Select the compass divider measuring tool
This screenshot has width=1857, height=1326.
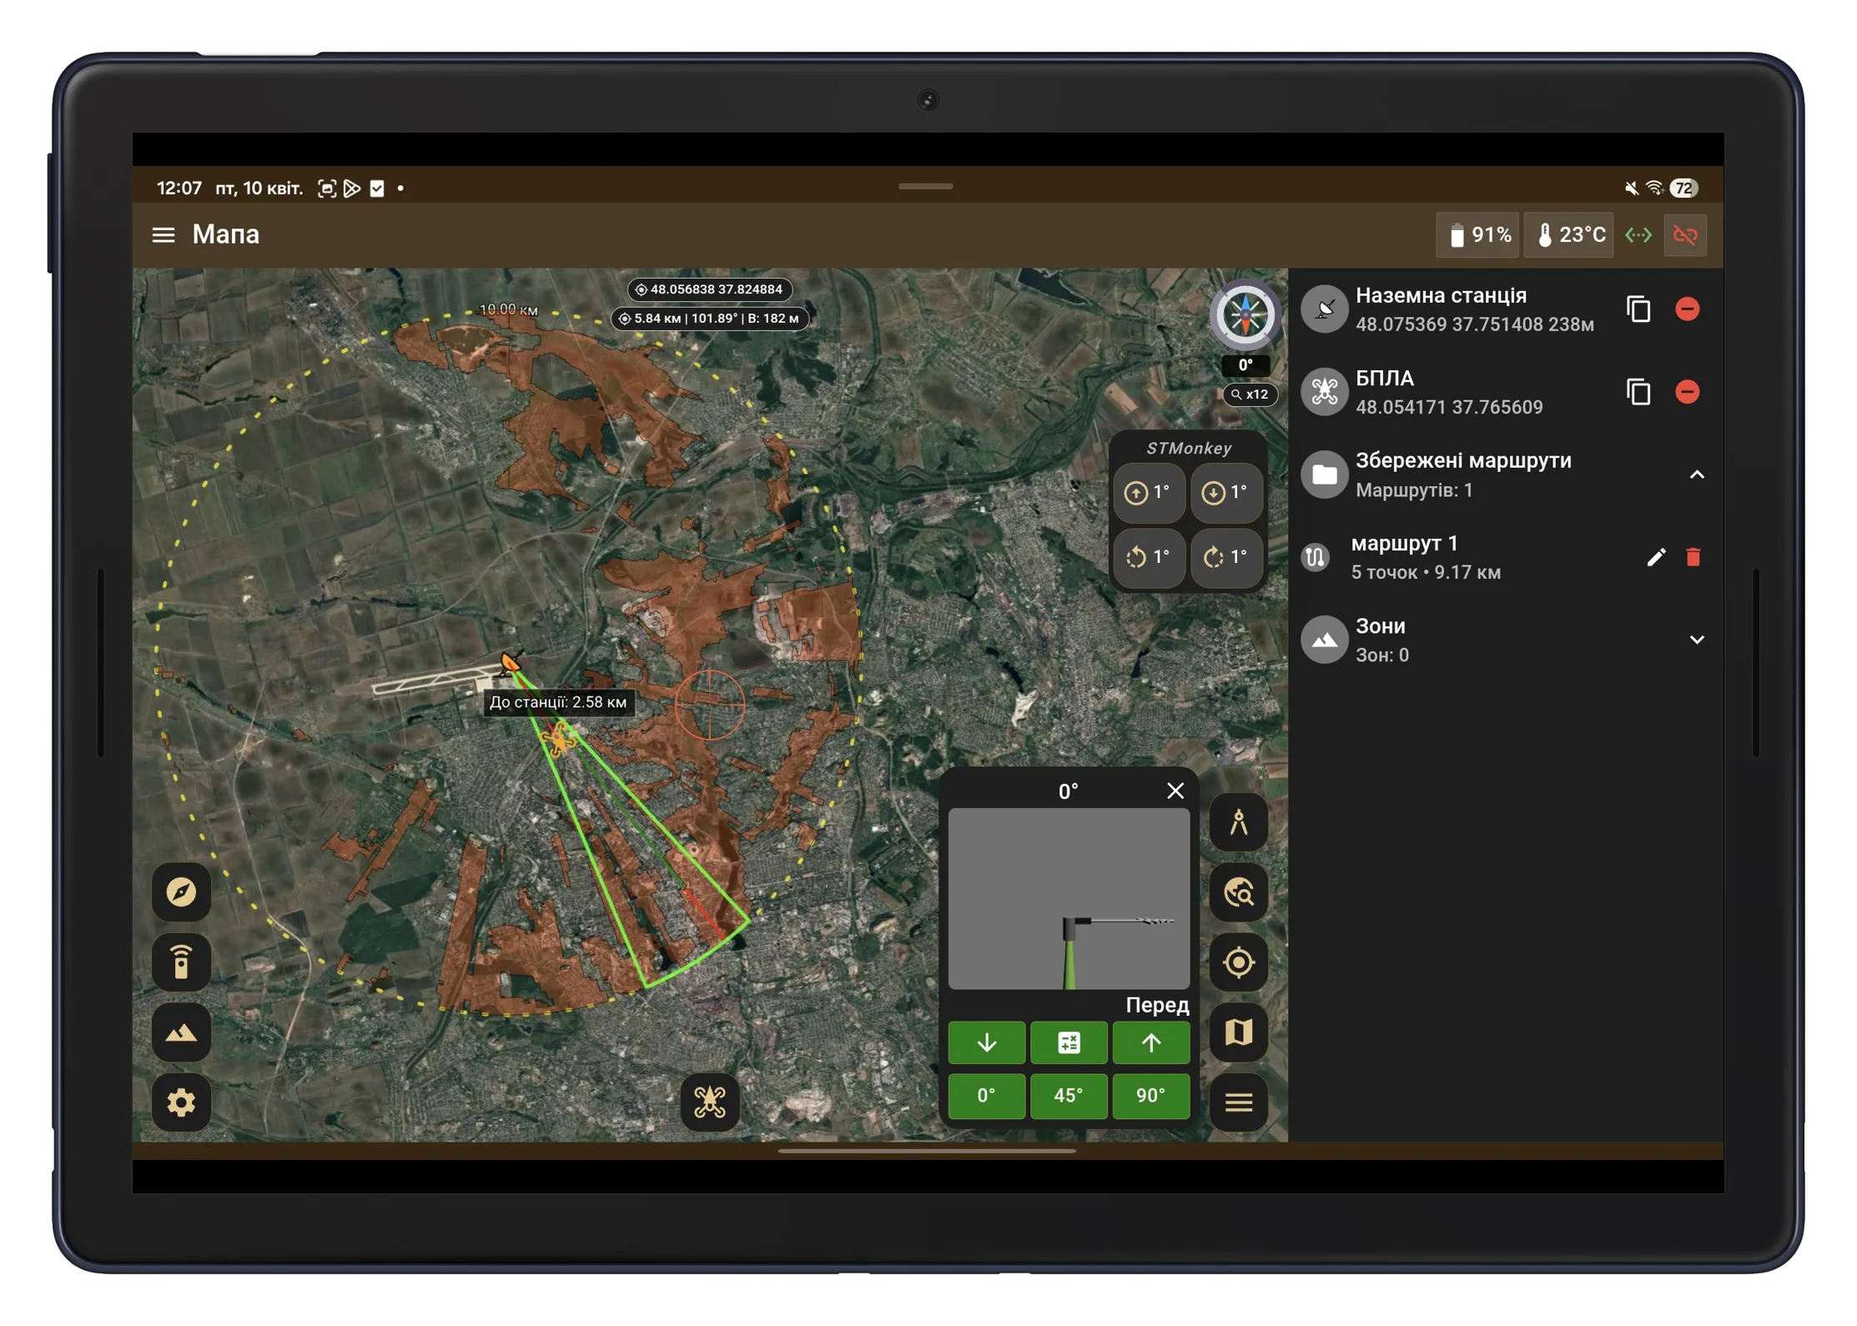[x=1239, y=822]
